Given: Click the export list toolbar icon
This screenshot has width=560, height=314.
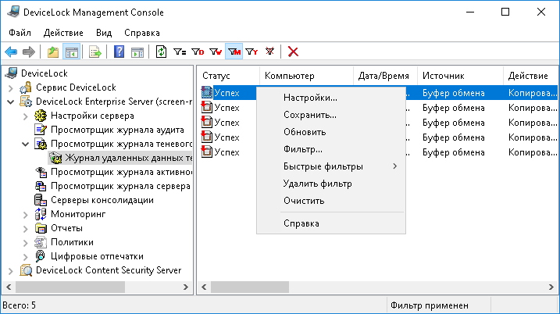Looking at the screenshot, I should [95, 52].
